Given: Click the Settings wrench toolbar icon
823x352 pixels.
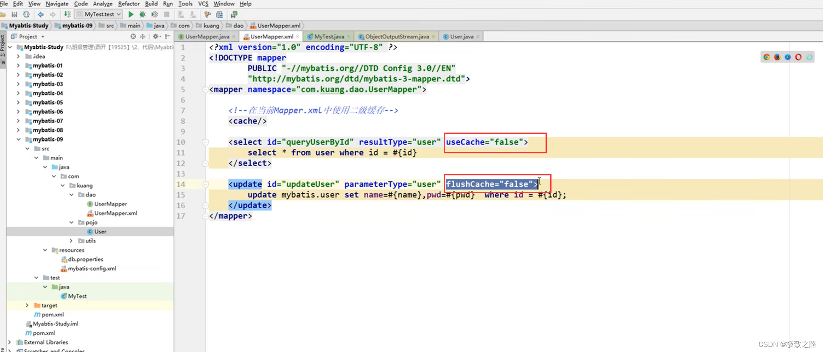Looking at the screenshot, I should 207,14.
